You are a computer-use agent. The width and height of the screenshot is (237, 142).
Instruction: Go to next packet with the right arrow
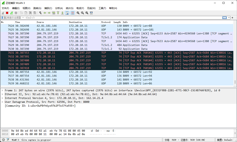coord(49,13)
